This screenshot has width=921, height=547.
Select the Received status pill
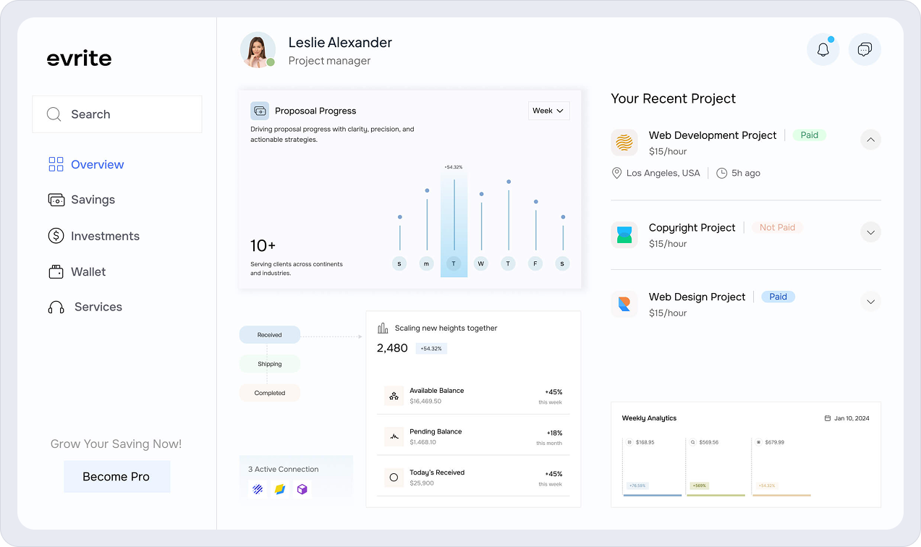(x=270, y=335)
